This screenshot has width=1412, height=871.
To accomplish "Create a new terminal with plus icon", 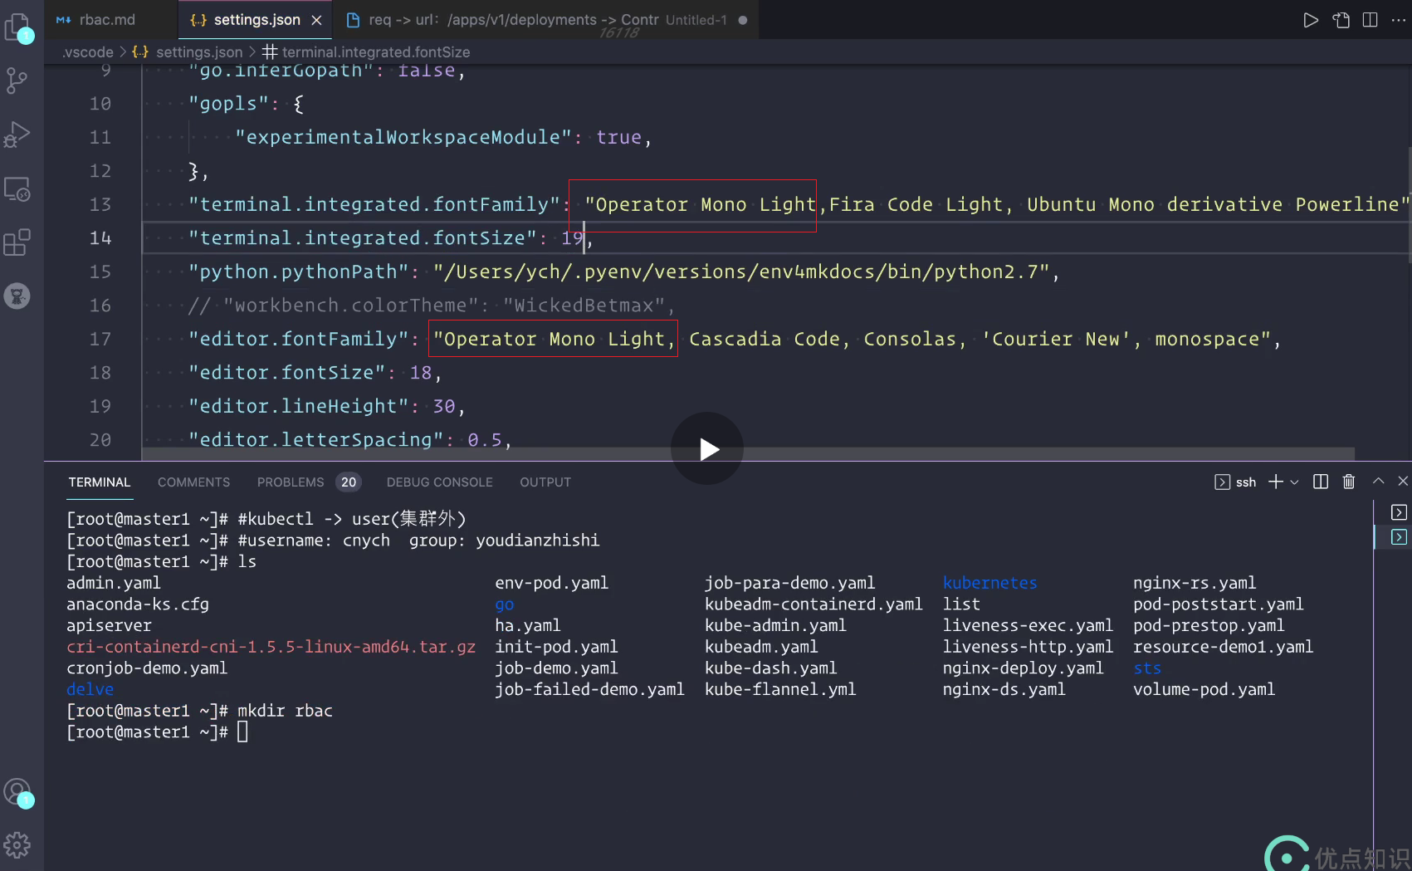I will click(1276, 482).
